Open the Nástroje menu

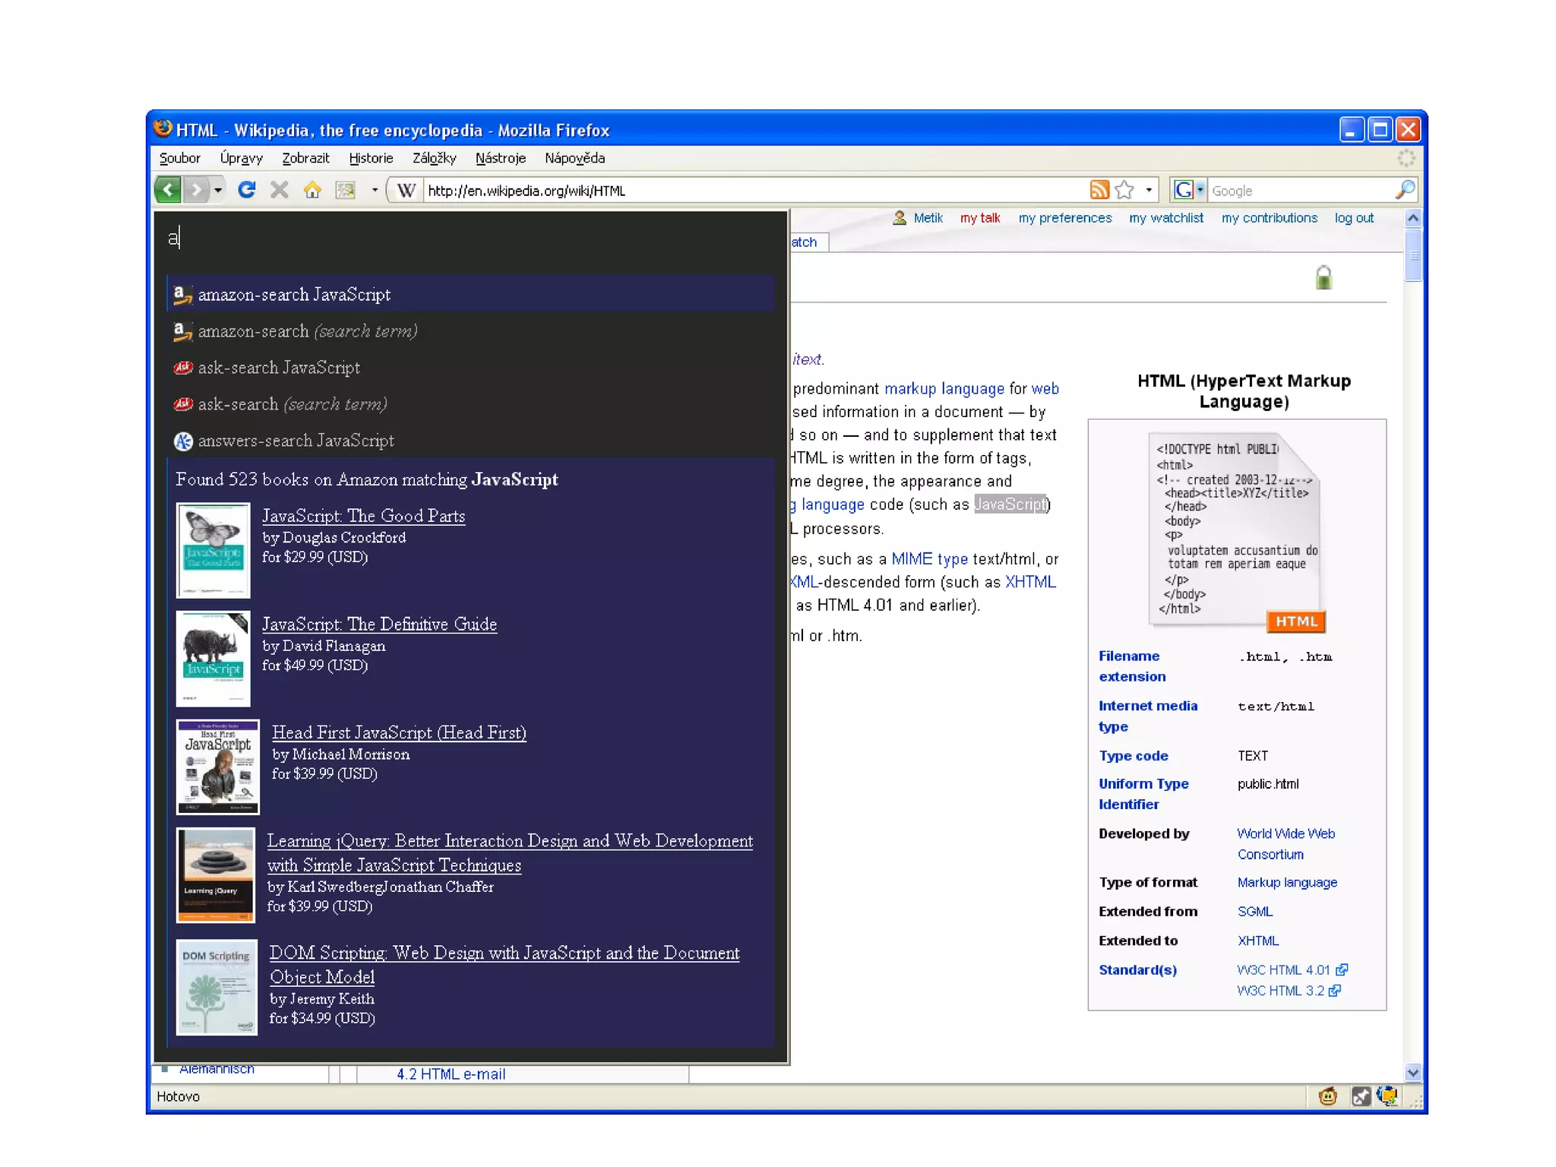pos(500,158)
